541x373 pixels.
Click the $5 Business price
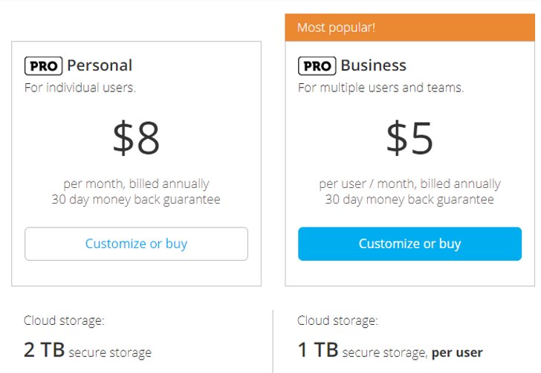pyautogui.click(x=410, y=137)
